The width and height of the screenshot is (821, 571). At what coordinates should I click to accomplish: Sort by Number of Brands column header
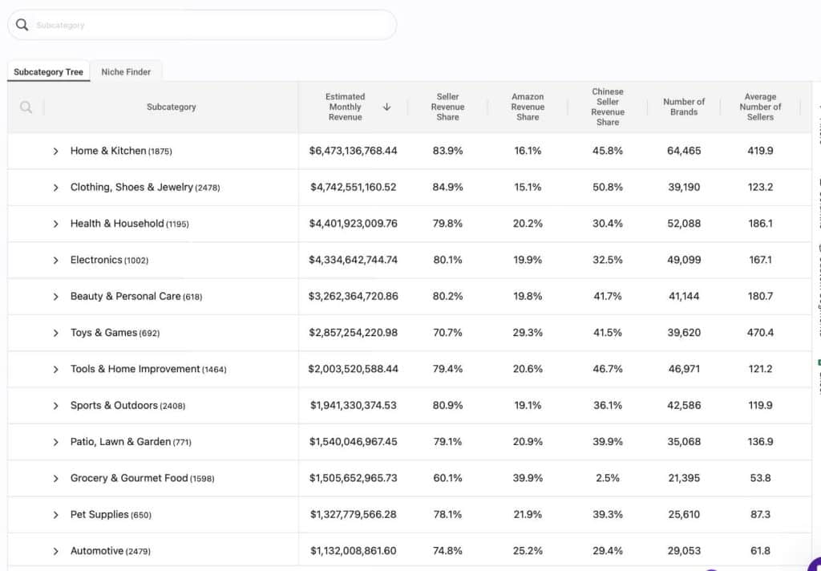pyautogui.click(x=684, y=107)
